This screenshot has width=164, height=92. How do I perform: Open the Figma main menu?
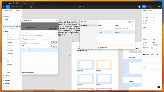[4, 7]
